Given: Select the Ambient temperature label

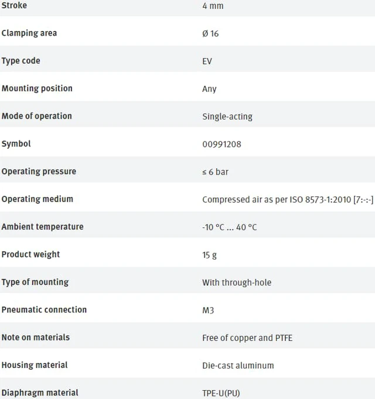Looking at the screenshot, I should [x=43, y=227].
